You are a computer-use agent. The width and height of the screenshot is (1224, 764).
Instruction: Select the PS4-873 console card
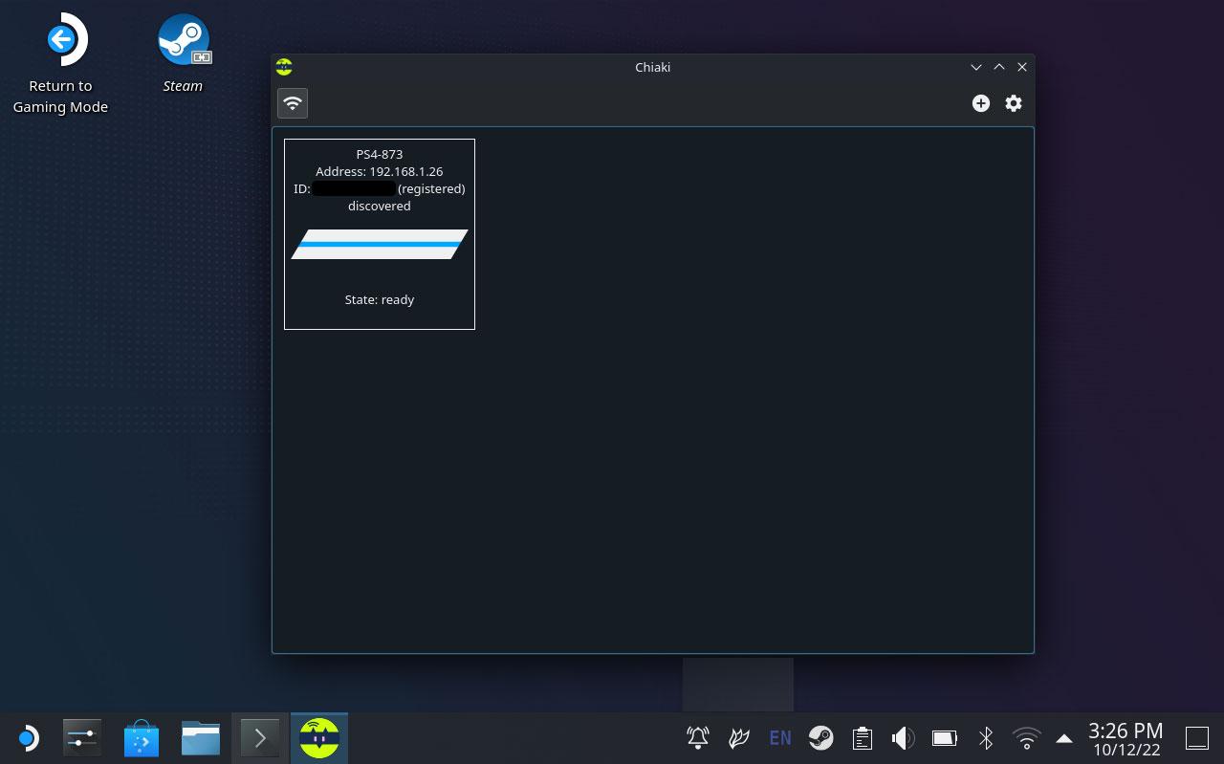[x=380, y=234]
